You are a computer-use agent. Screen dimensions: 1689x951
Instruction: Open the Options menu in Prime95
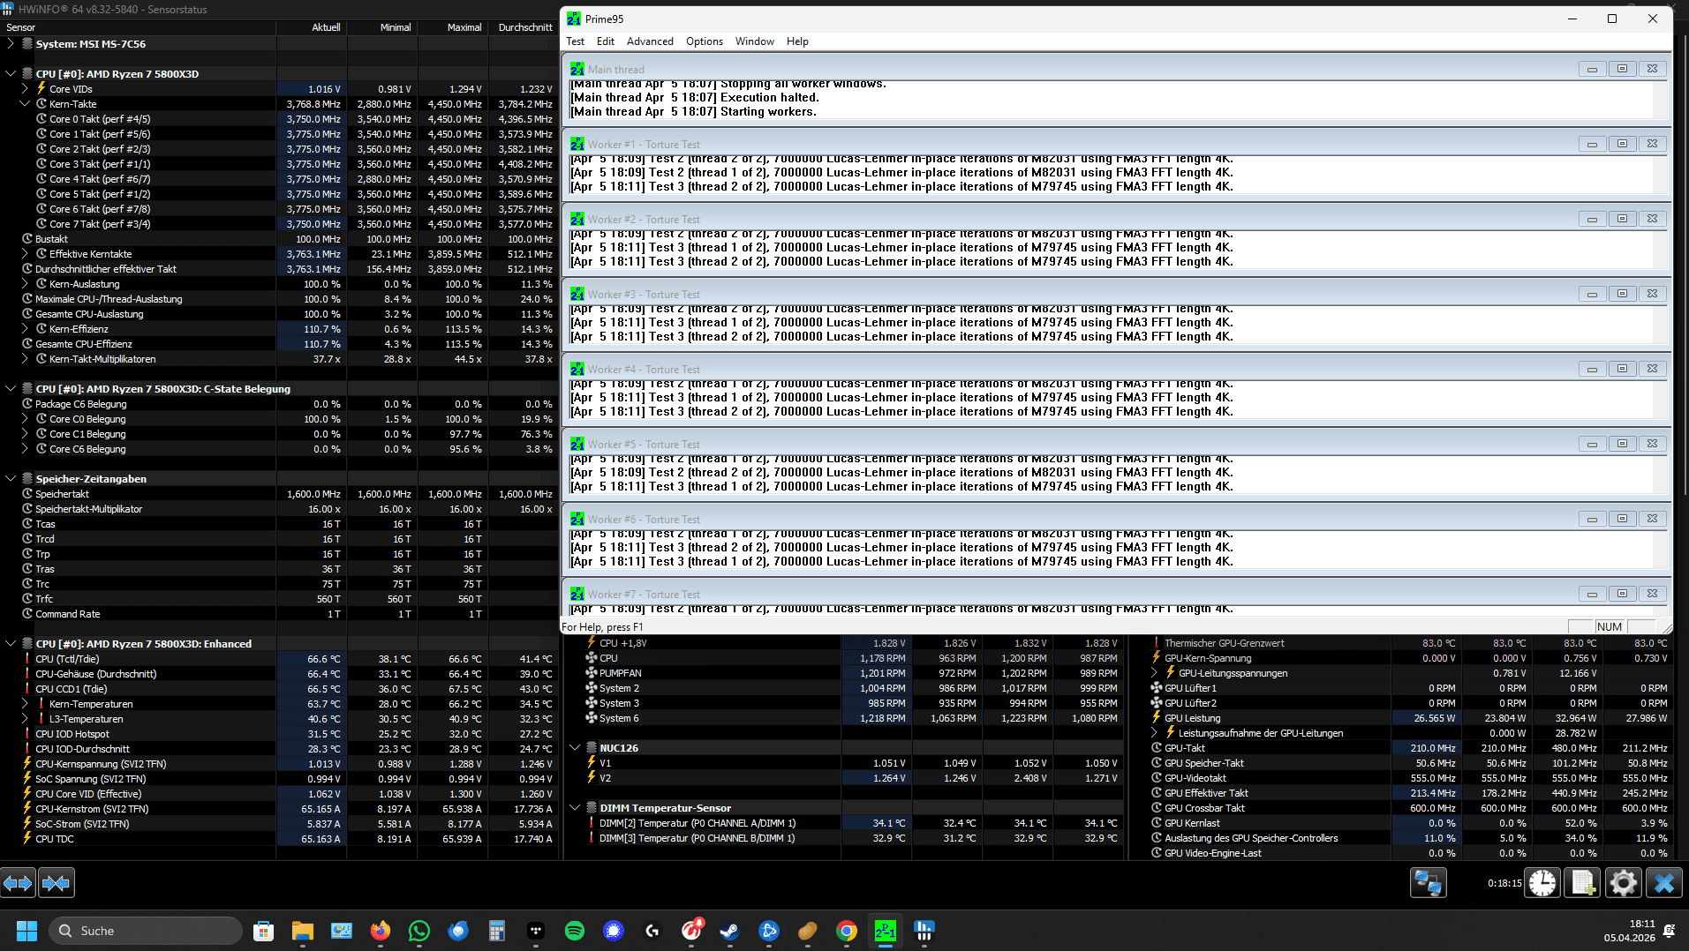pos(705,41)
